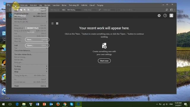This screenshot has width=190, height=107.
Task: Choose Duyệt trong Bridge menu item
Action: click(30, 14)
